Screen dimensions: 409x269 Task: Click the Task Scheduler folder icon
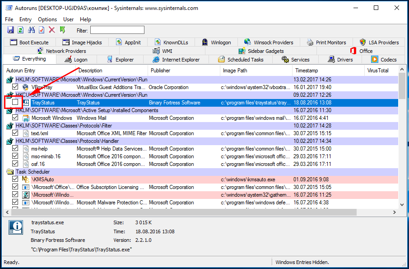[x=10, y=172]
